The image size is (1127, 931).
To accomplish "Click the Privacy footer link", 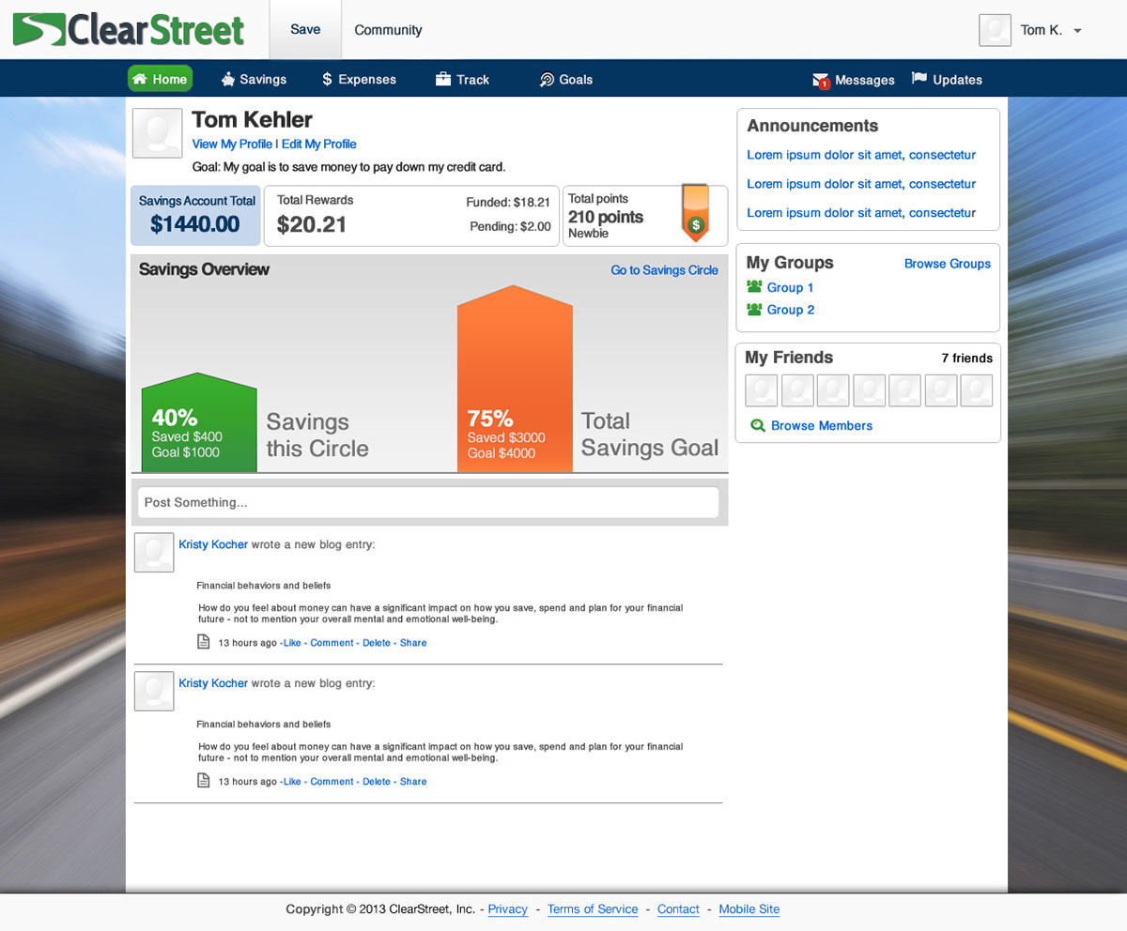I will (507, 909).
